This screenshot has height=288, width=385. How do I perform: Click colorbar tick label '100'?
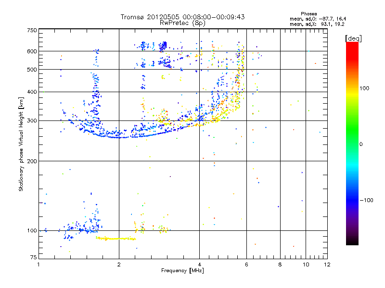364,88
